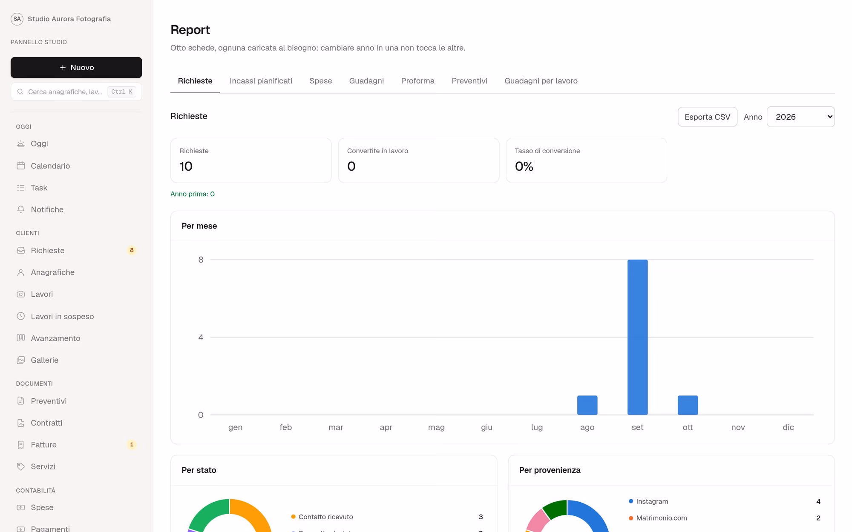
Task: Click the Convertite in lavoro card
Action: [419, 160]
